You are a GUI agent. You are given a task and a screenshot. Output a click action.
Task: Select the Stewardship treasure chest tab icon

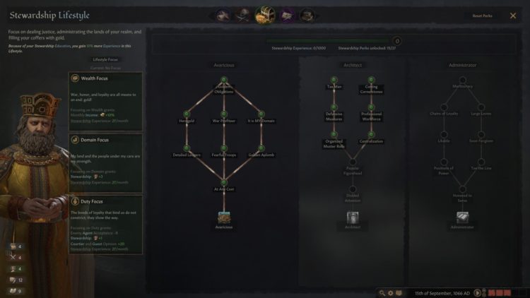(265, 16)
